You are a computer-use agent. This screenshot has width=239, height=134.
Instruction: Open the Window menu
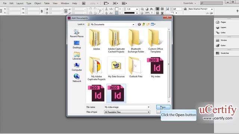(x=65, y=3)
